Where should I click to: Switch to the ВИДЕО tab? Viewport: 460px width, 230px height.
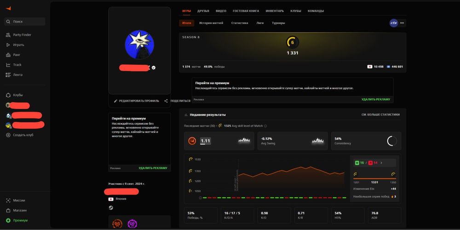click(221, 11)
